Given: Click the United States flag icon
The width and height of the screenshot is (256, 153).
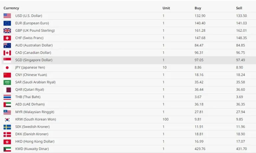Looking at the screenshot, I should click(x=7, y=16).
